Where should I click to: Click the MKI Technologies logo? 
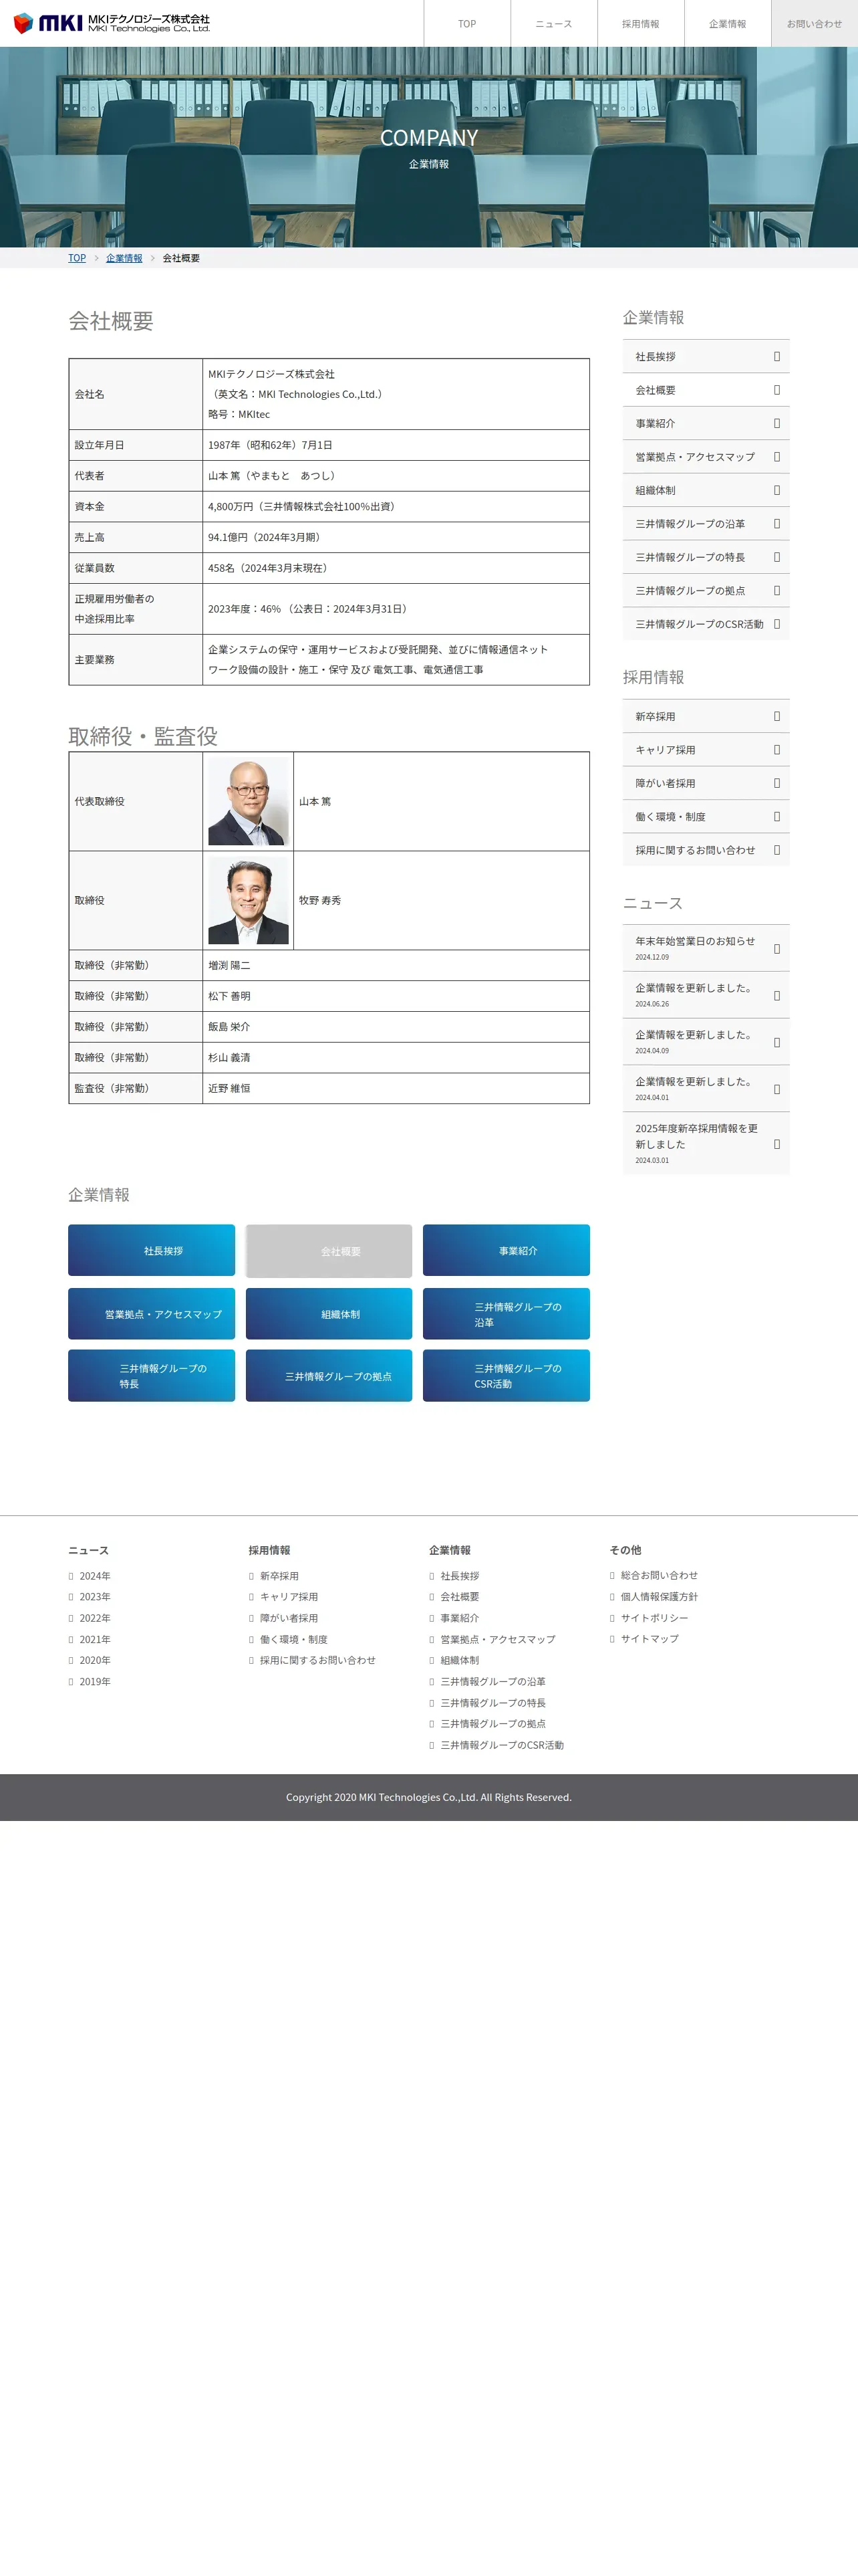[111, 23]
